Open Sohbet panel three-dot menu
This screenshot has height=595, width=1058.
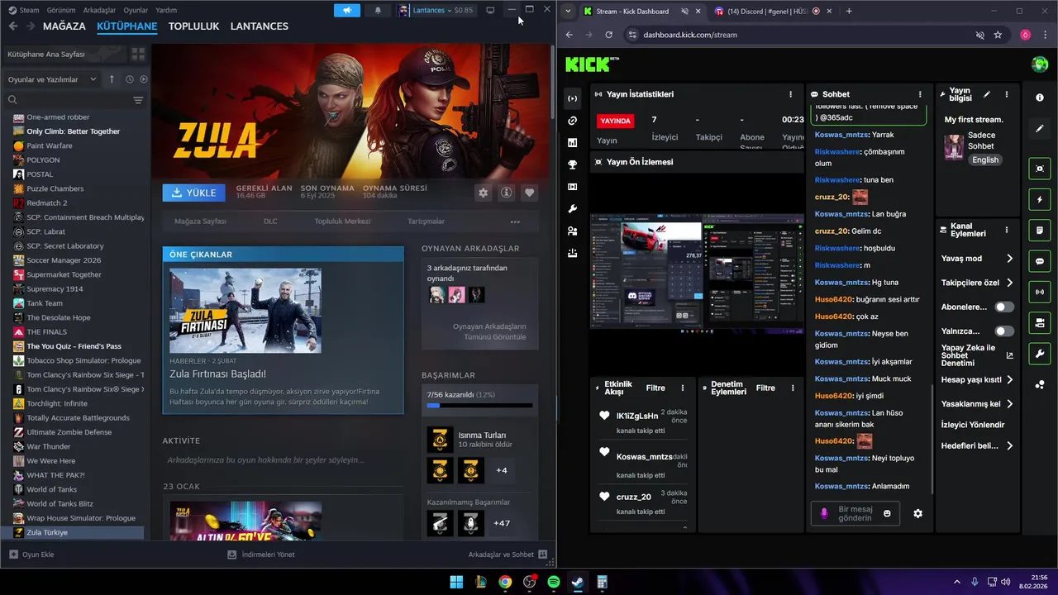(x=920, y=94)
